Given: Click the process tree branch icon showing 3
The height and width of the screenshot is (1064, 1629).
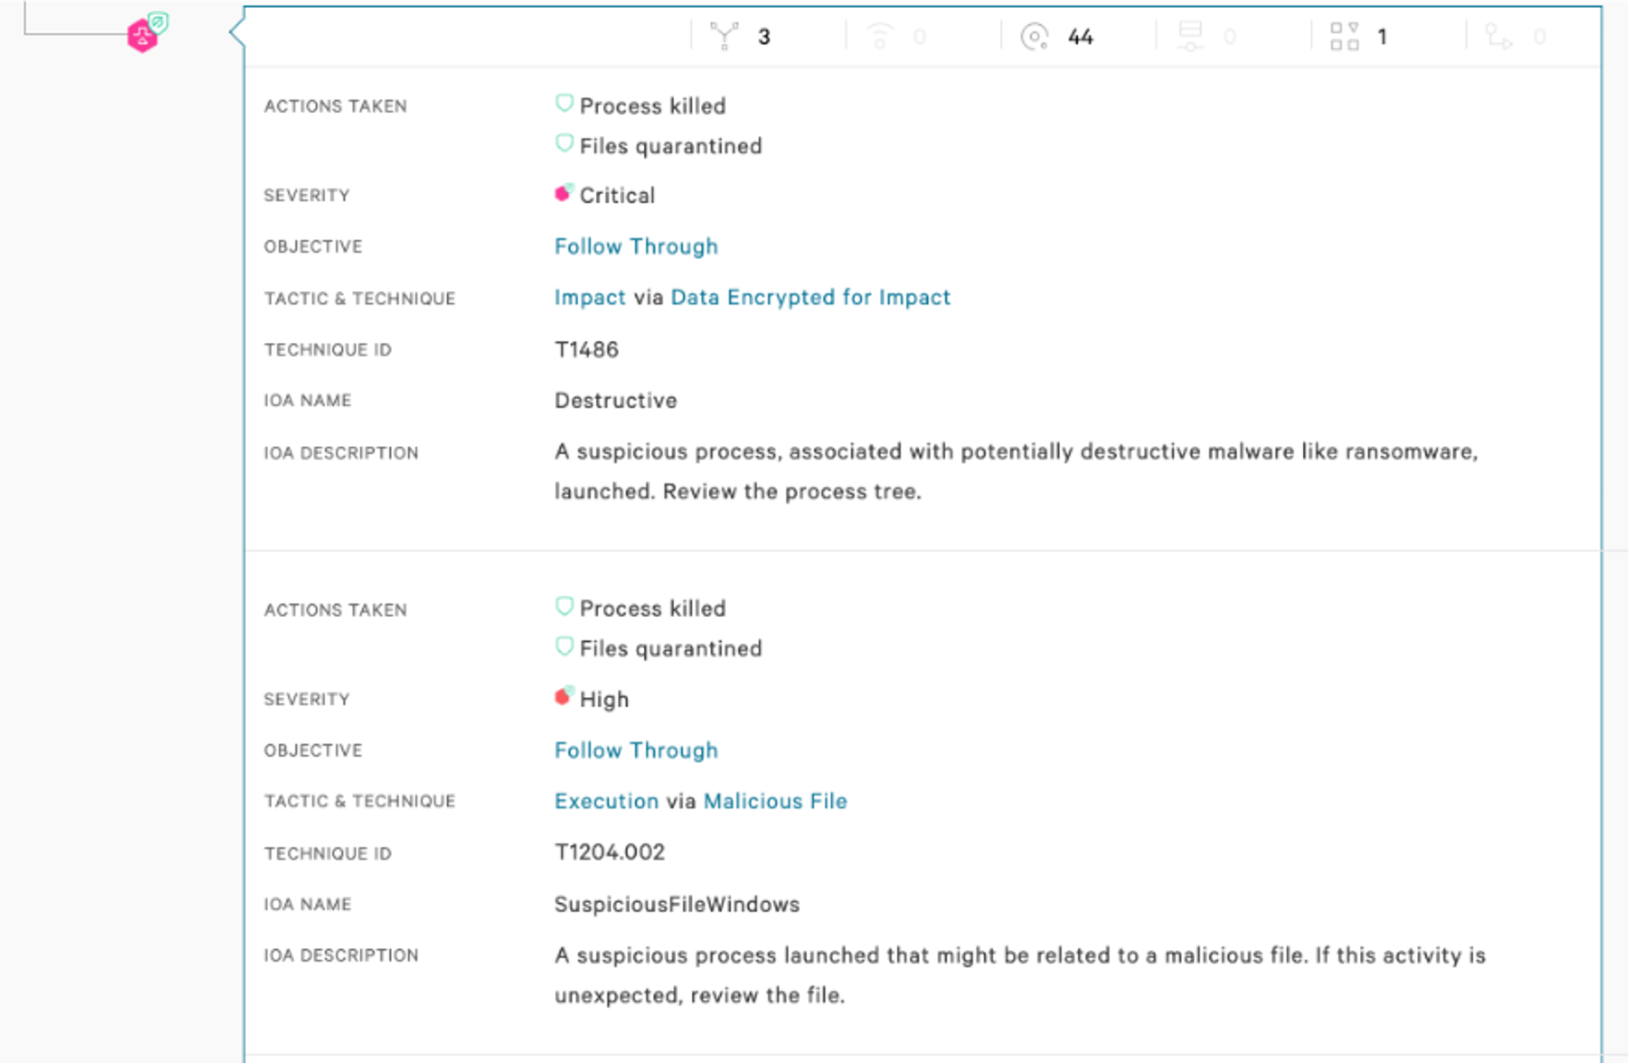Looking at the screenshot, I should coord(724,37).
